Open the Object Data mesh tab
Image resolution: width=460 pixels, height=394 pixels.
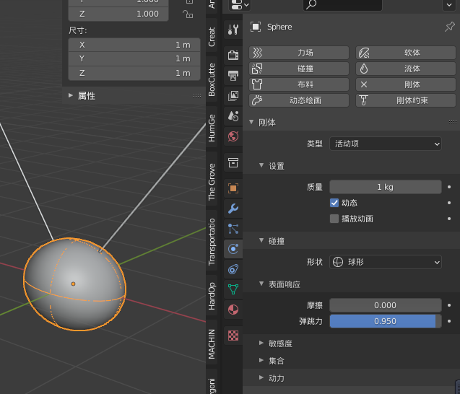coord(233,289)
